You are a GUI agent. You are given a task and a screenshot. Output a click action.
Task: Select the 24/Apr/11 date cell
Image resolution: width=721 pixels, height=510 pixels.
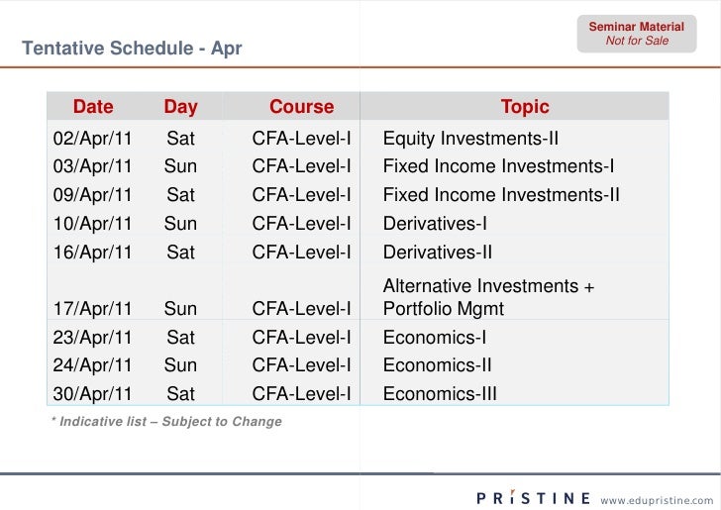tap(92, 365)
